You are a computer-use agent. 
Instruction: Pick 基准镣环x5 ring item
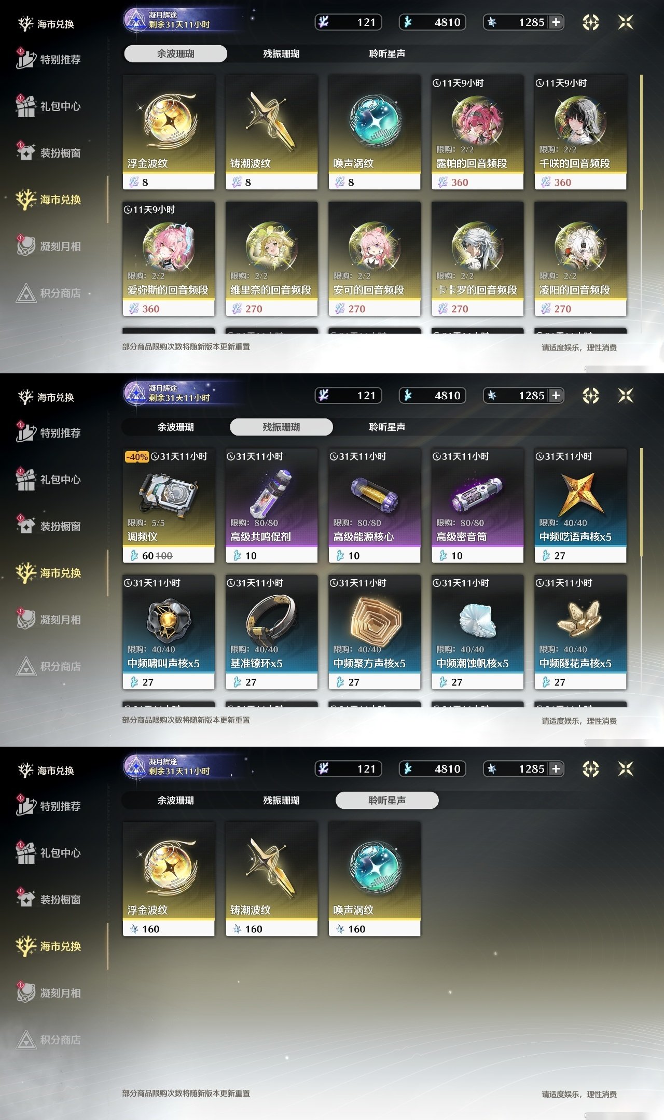tap(271, 632)
